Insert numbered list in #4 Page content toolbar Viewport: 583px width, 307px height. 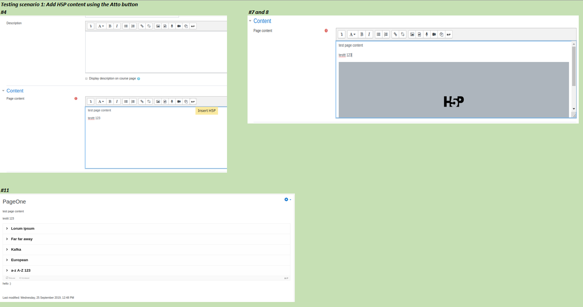point(133,101)
